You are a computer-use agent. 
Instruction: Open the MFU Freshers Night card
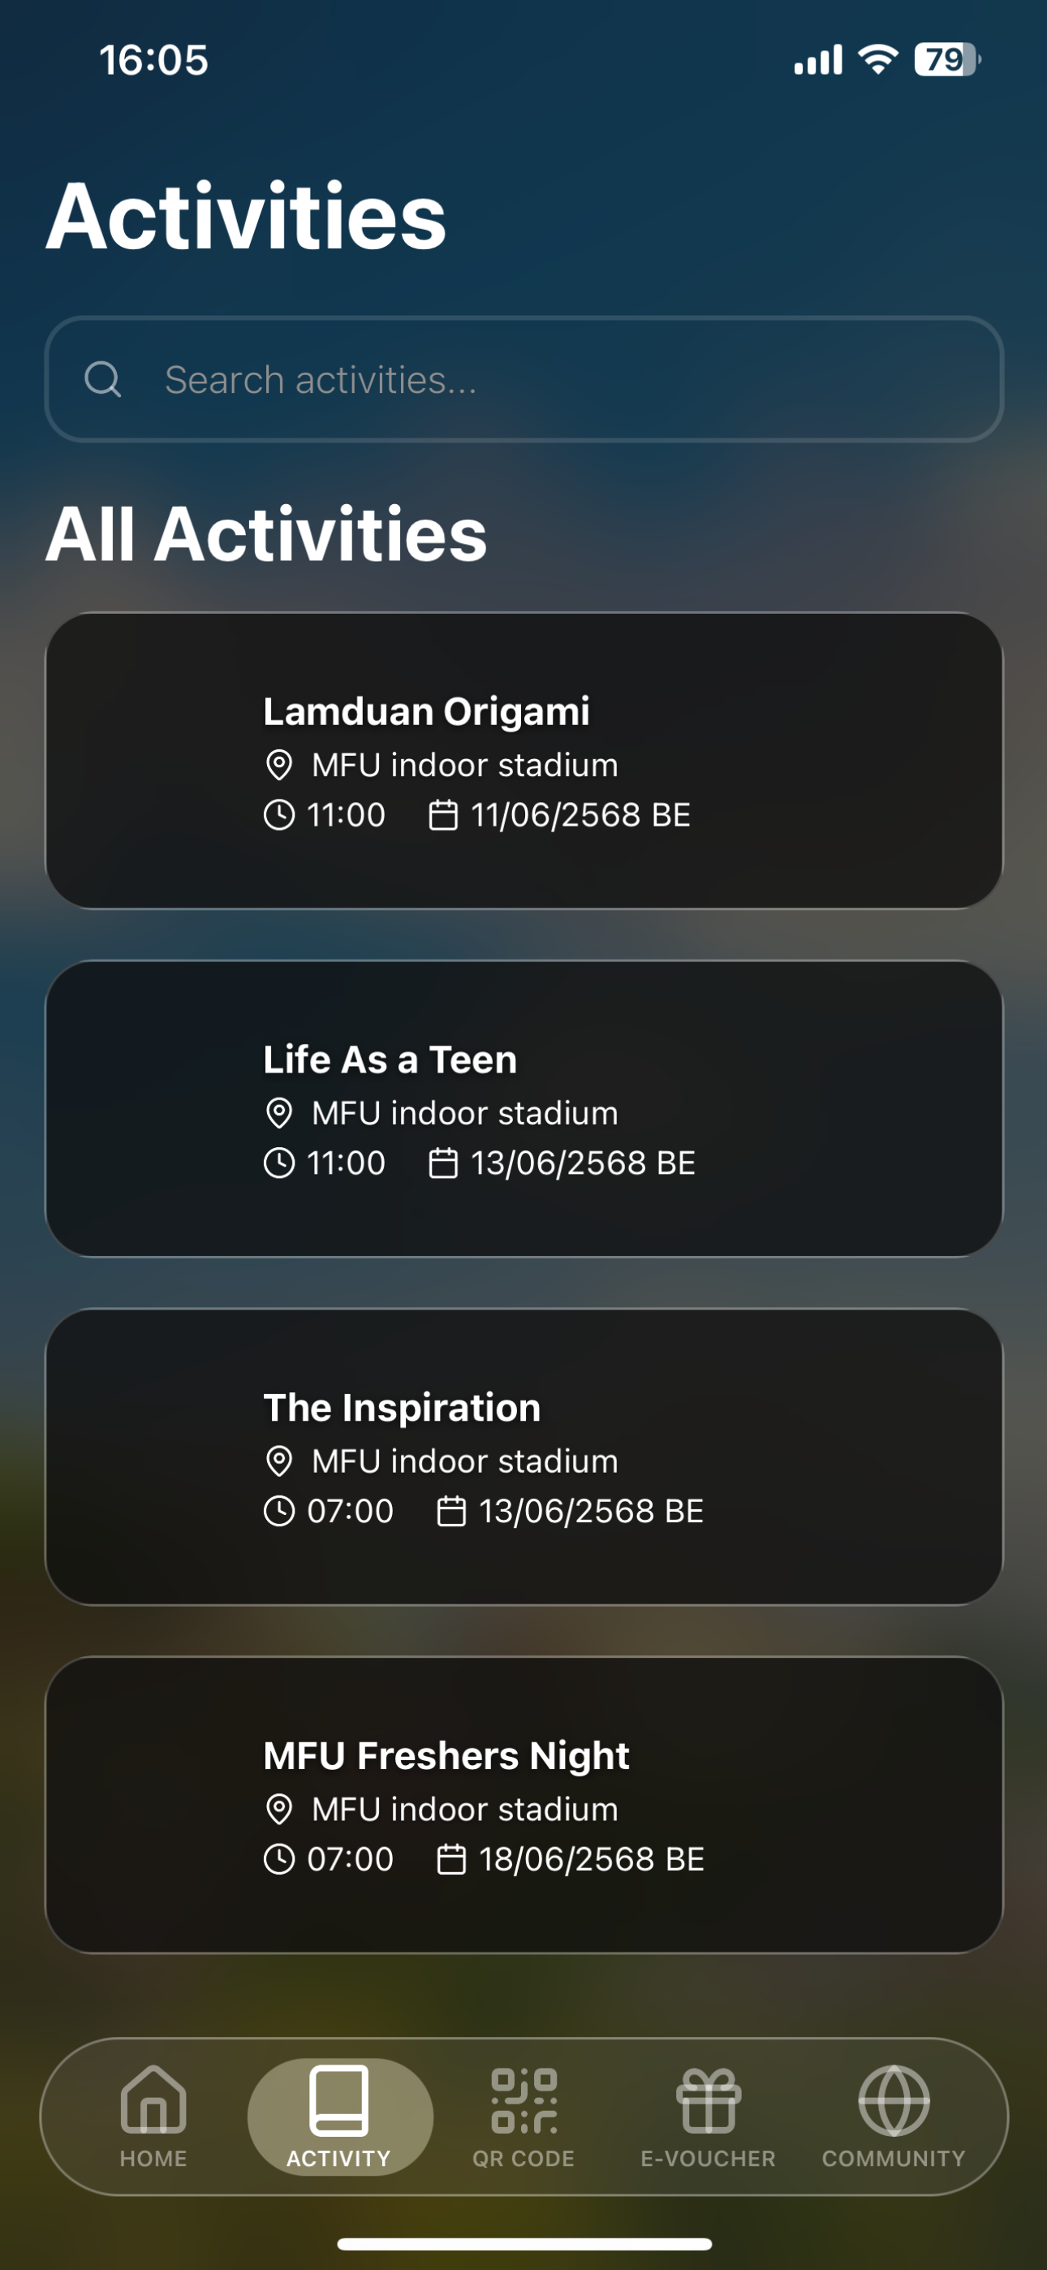click(x=524, y=1805)
